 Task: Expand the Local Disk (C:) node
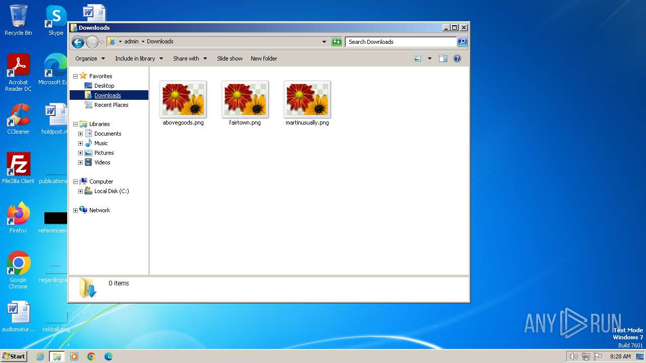point(80,191)
